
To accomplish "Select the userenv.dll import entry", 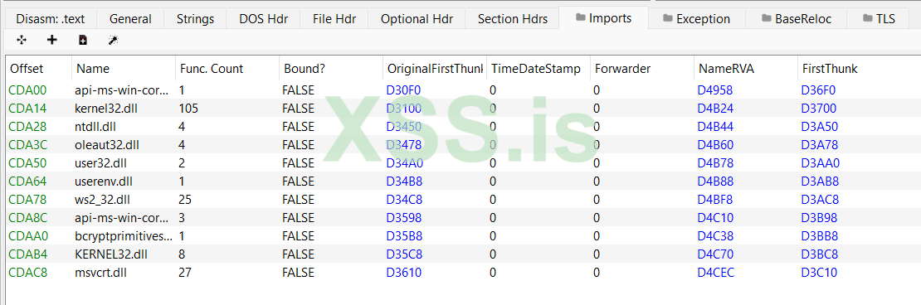I will [104, 182].
